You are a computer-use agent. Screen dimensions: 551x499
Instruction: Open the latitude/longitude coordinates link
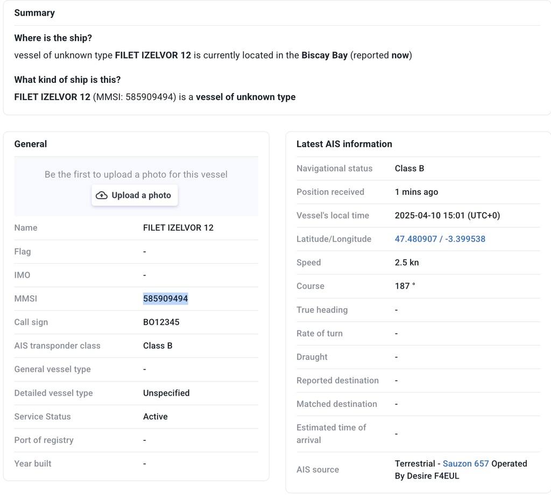pos(440,239)
